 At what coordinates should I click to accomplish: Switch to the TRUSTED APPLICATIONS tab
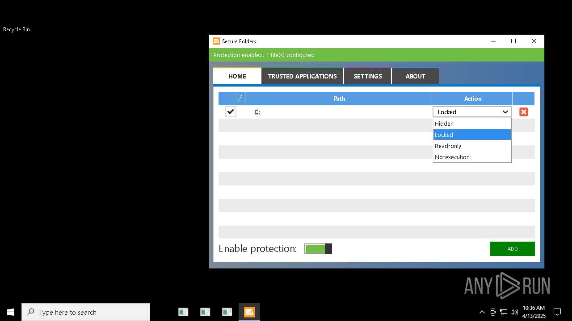click(x=303, y=76)
